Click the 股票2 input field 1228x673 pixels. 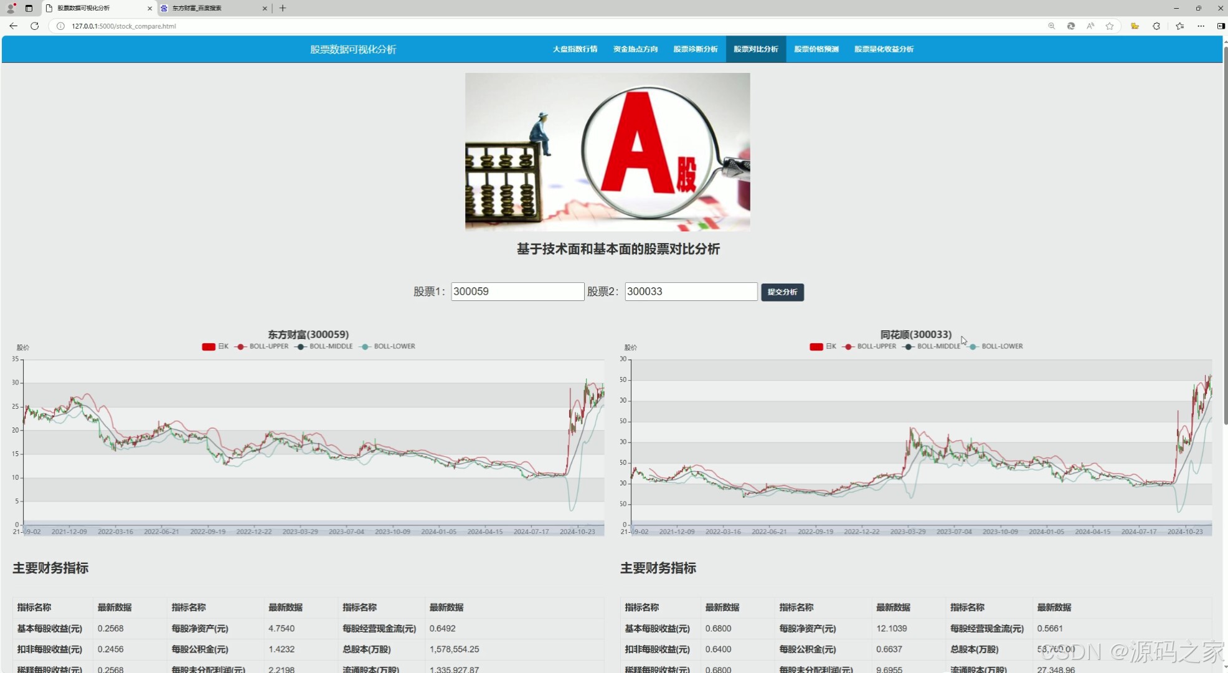[x=691, y=292]
